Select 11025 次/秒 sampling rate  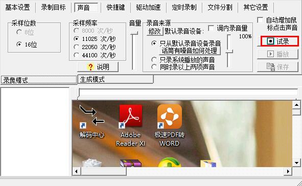[76, 39]
